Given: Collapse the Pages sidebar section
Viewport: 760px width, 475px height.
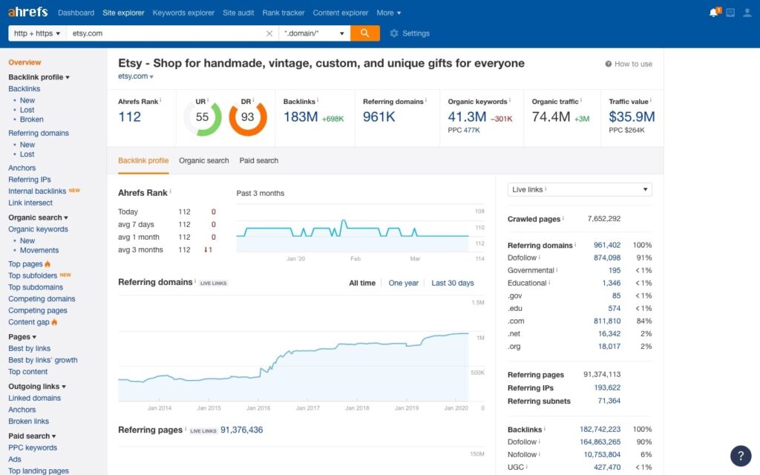Looking at the screenshot, I should click(22, 337).
